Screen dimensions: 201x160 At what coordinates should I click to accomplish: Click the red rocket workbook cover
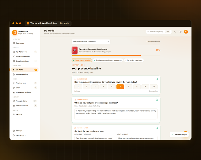pyautogui.click(x=74, y=50)
